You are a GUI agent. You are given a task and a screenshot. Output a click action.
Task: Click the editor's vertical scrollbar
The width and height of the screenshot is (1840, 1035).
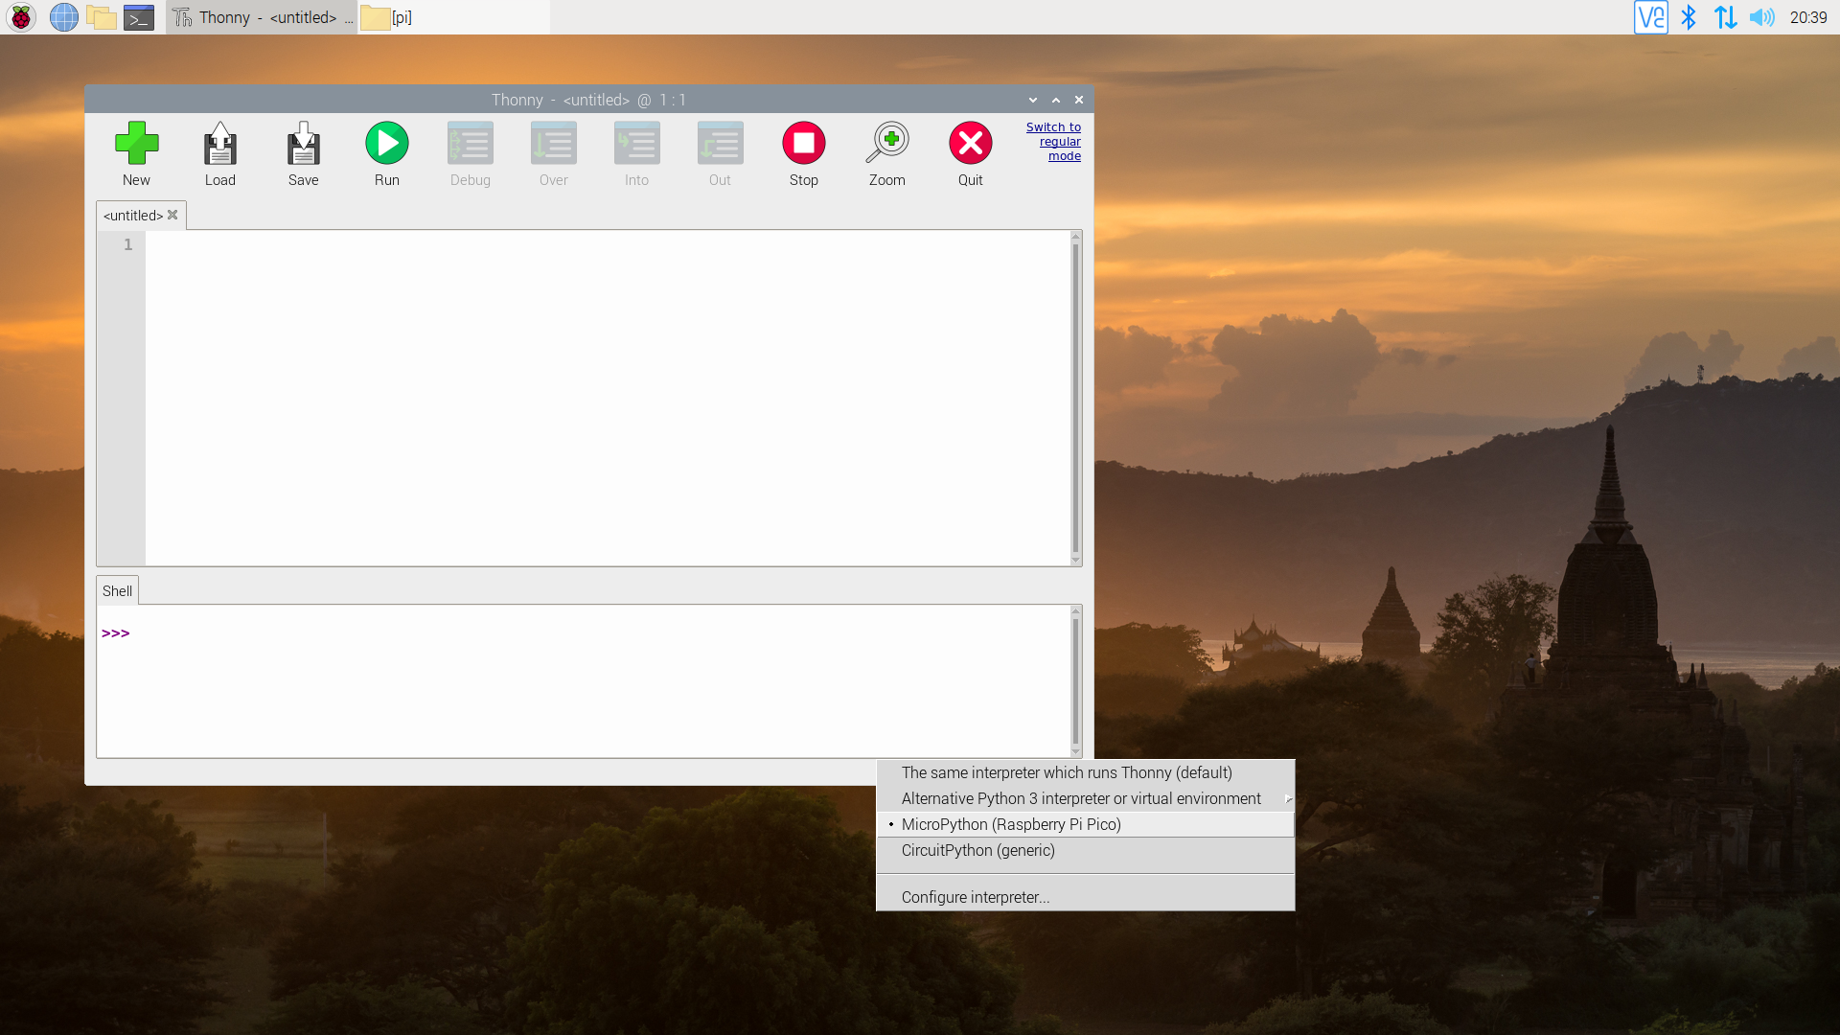click(1074, 397)
